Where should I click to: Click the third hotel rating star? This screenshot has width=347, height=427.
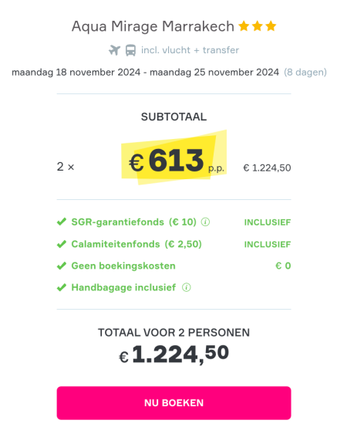271,26
